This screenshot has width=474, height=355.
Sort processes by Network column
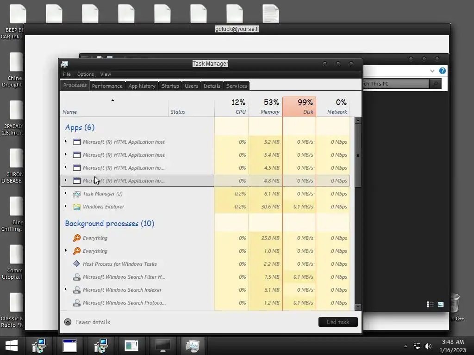click(333, 107)
